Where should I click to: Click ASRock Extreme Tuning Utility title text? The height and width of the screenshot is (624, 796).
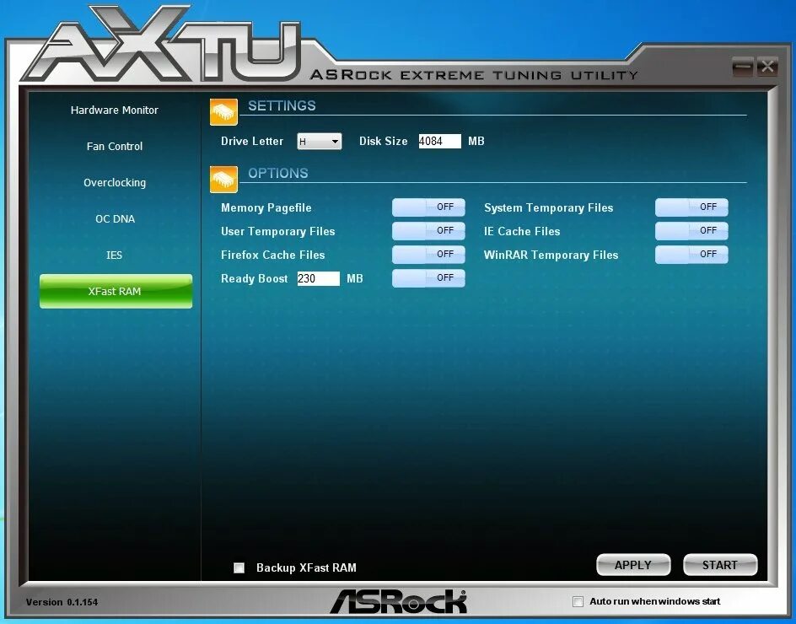(x=474, y=75)
